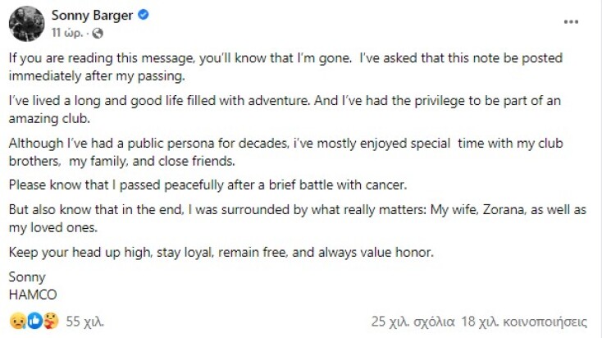Open Sonny Barger's profile picture
Screen dimensions: 602x338
coord(26,24)
